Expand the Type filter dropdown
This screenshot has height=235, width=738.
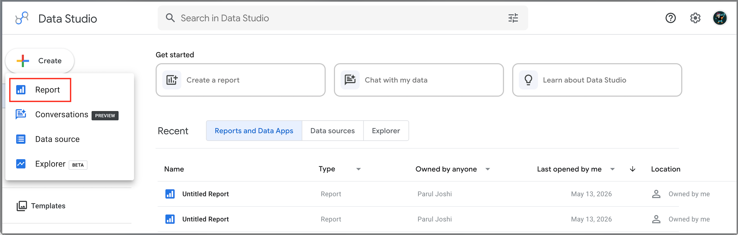358,169
